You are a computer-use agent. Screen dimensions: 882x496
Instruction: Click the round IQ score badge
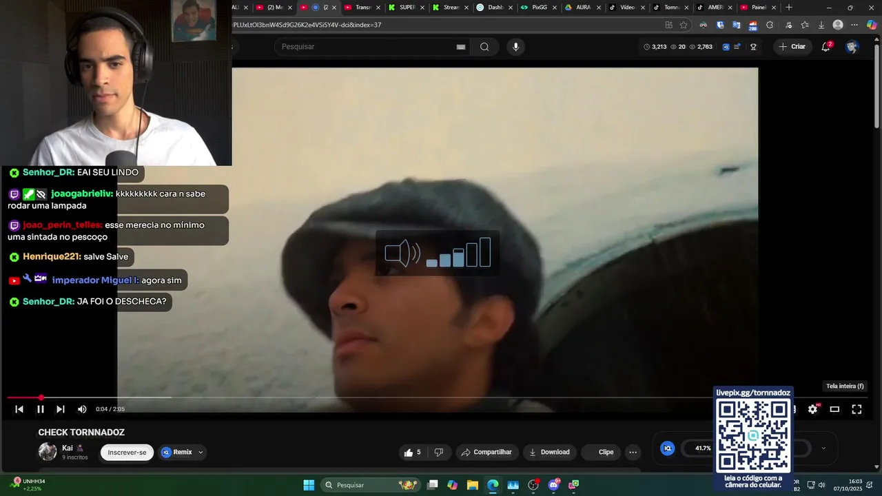pos(667,448)
